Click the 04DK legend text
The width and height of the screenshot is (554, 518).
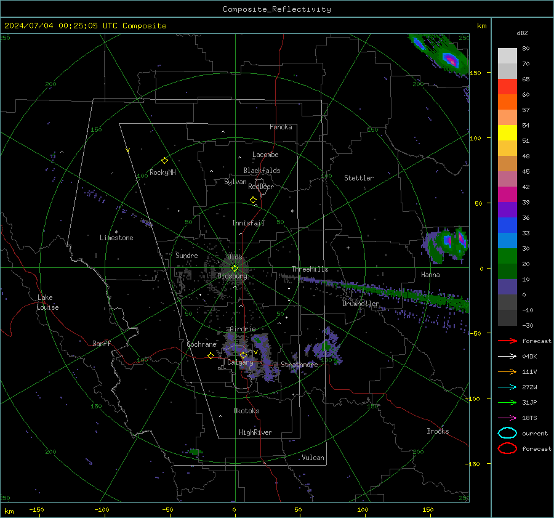(529, 357)
